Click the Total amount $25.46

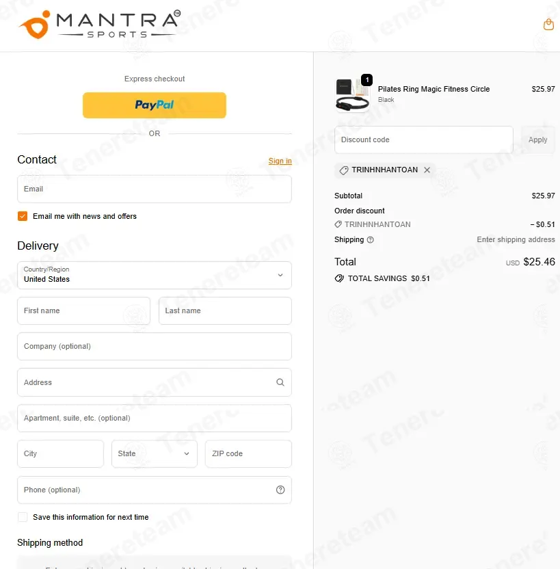point(539,262)
